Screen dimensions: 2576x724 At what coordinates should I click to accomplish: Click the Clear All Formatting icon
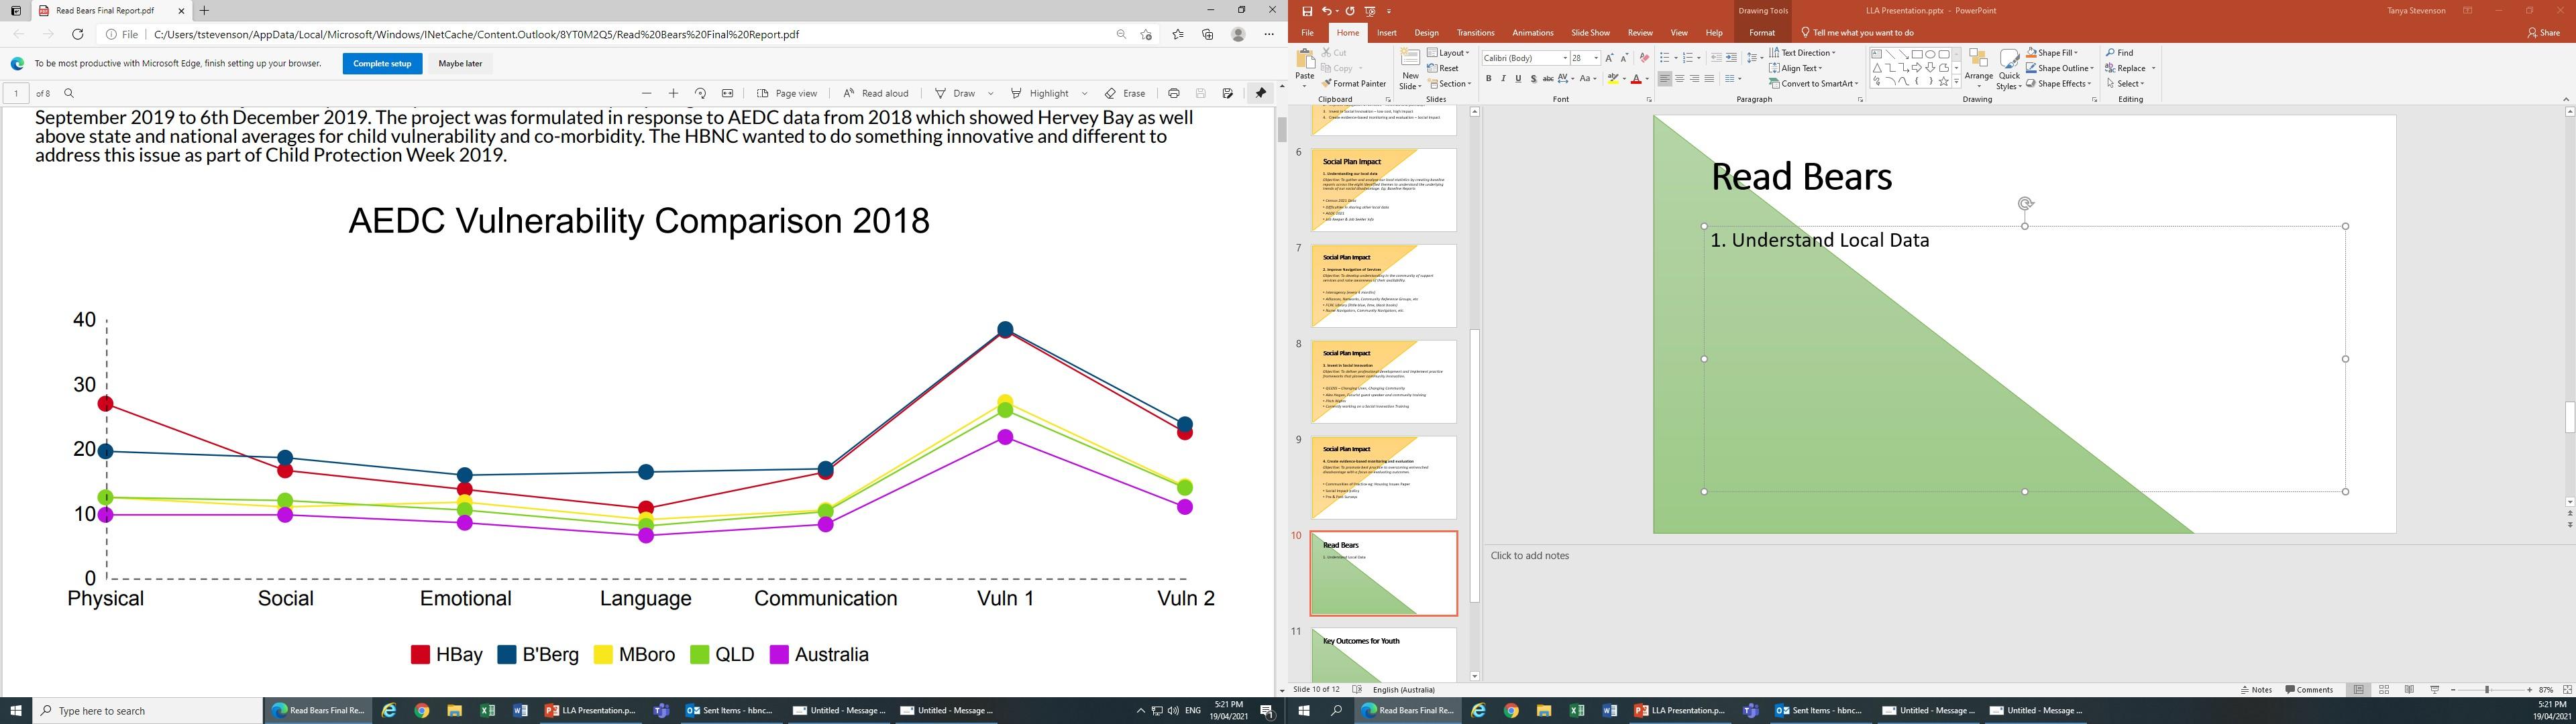coord(1644,58)
